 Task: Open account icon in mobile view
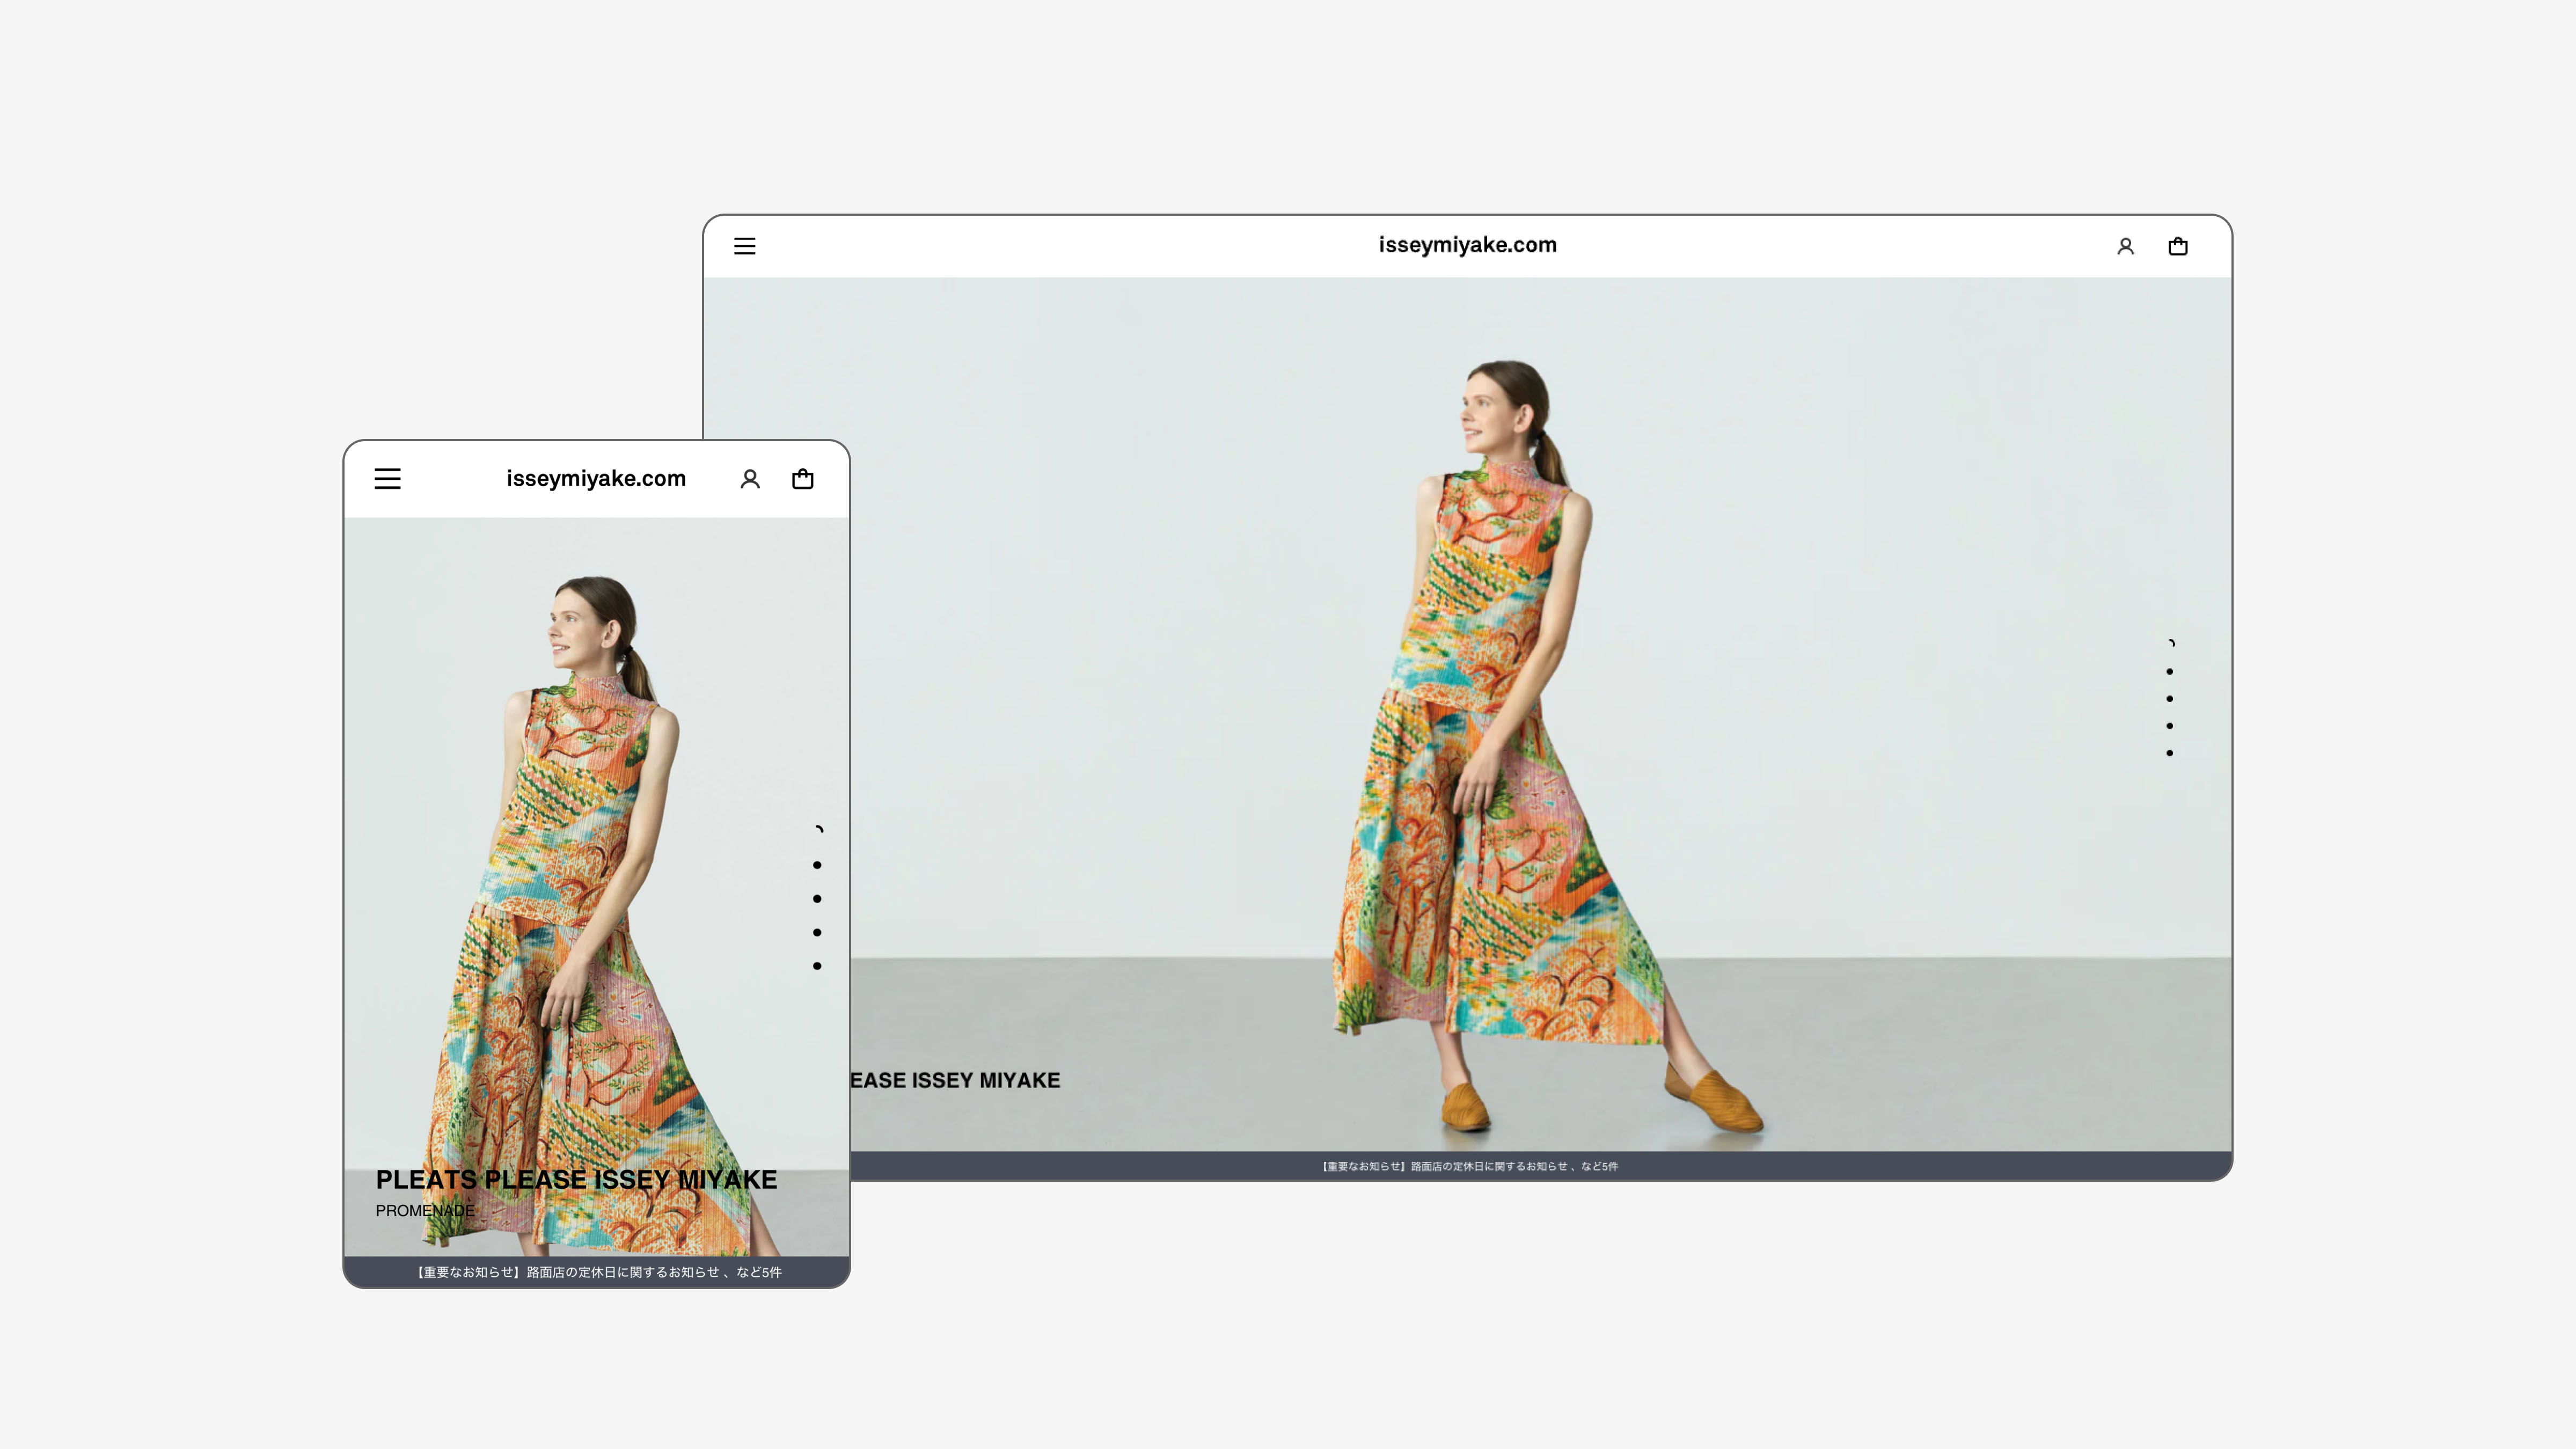coord(750,479)
